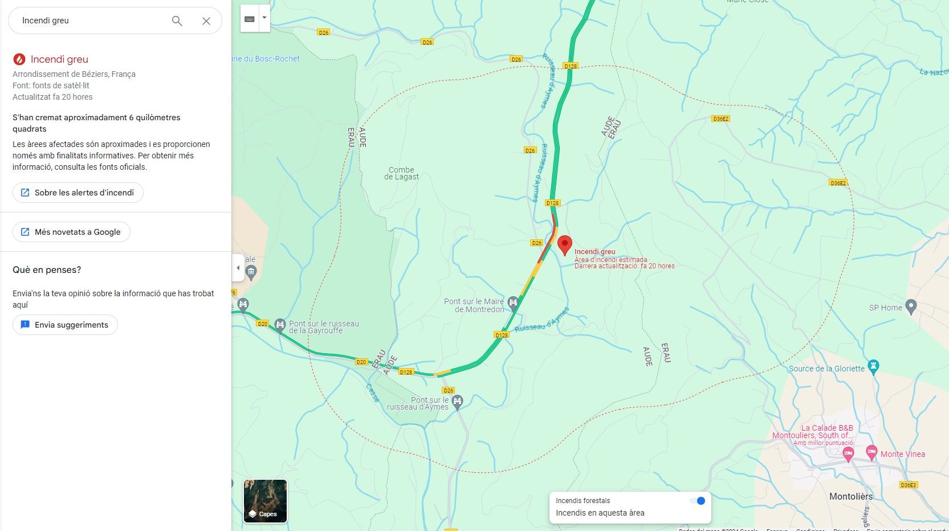The image size is (949, 531).
Task: Click the Monte Vinea hotel icon
Action: pos(871,453)
